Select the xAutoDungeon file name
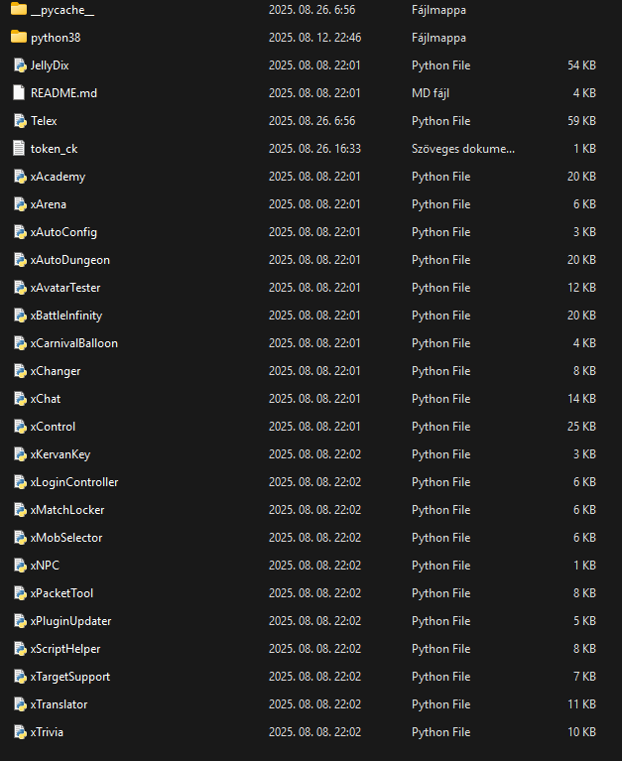This screenshot has height=761, width=622. pos(69,260)
